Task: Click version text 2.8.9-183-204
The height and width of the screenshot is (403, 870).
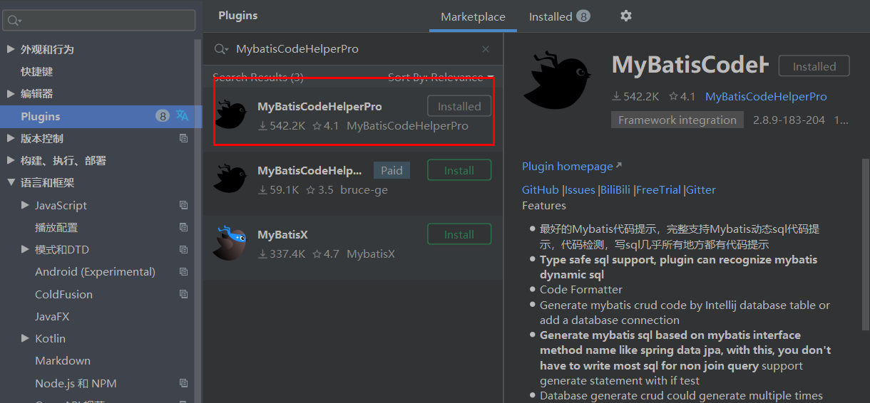Action: coord(788,120)
